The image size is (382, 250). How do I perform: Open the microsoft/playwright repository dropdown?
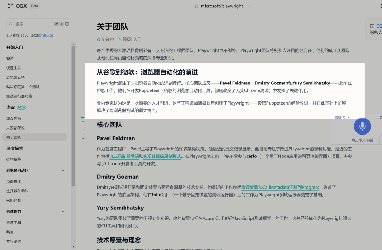(x=249, y=6)
